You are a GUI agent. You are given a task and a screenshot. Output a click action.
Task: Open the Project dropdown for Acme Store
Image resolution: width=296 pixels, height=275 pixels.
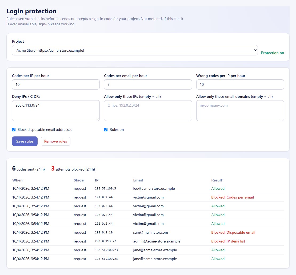point(135,50)
